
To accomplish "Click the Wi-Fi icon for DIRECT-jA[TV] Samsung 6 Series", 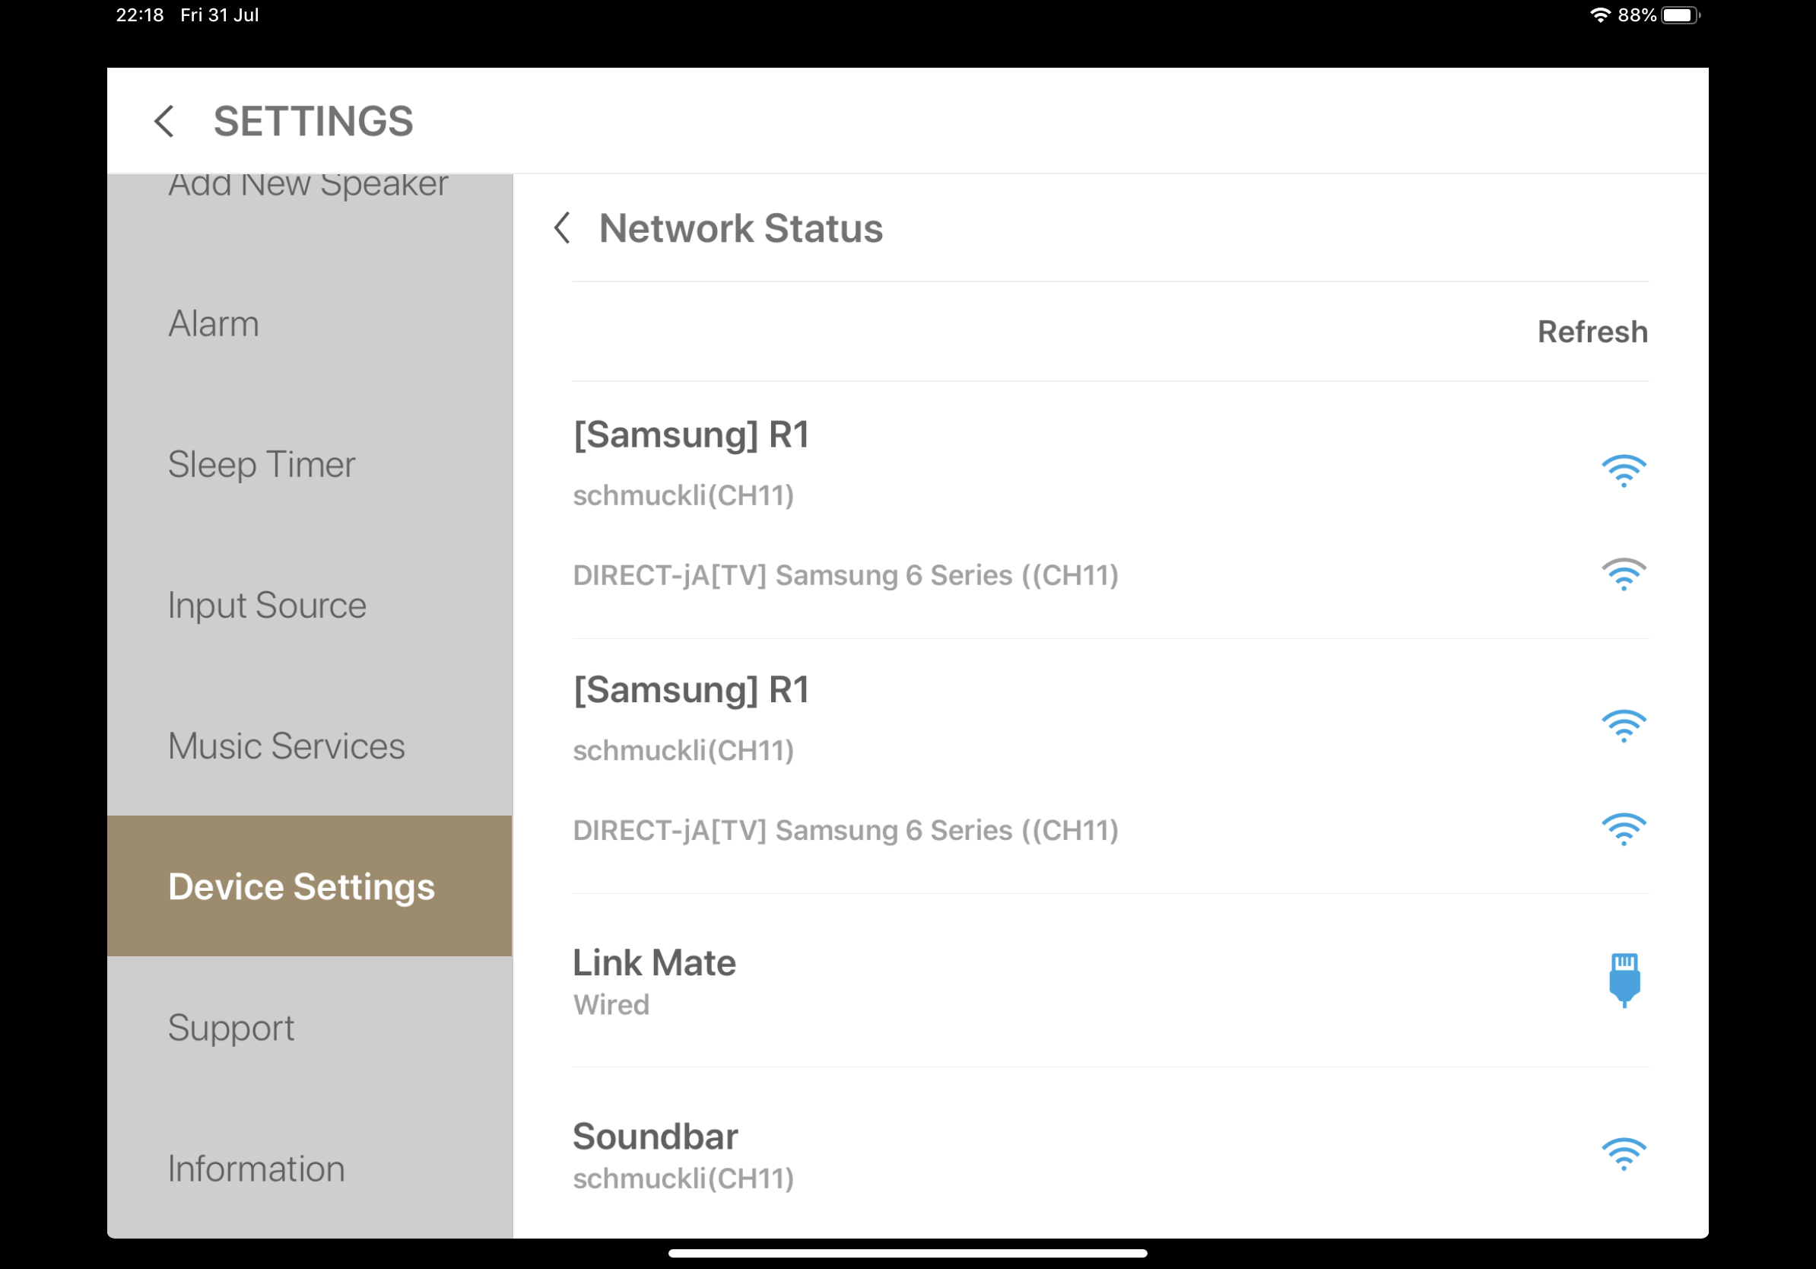I will tap(1624, 576).
